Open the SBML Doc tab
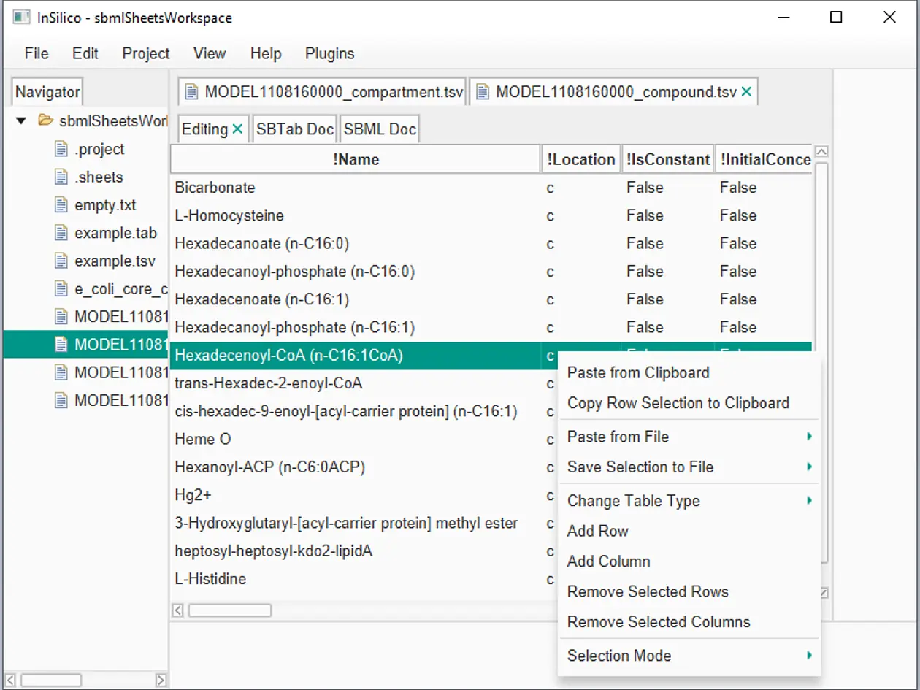This screenshot has width=920, height=690. click(x=380, y=129)
